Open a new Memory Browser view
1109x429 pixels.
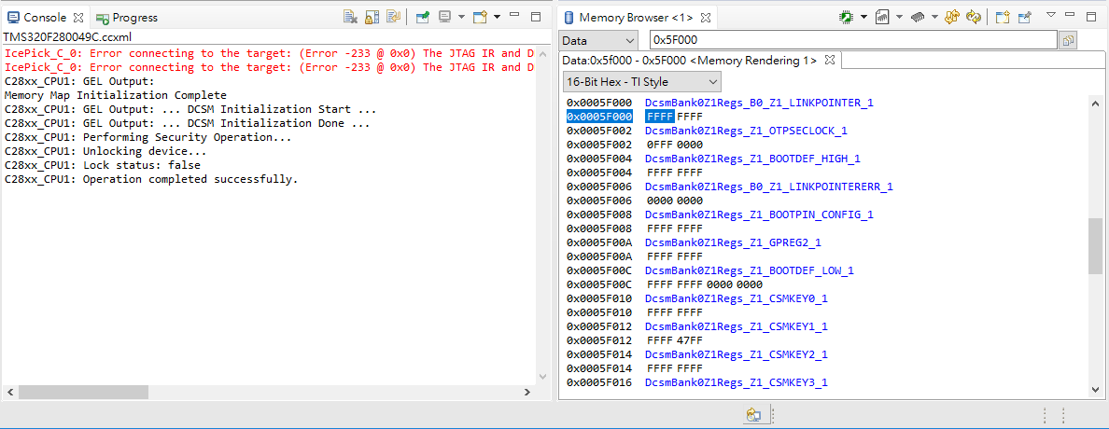[1003, 17]
